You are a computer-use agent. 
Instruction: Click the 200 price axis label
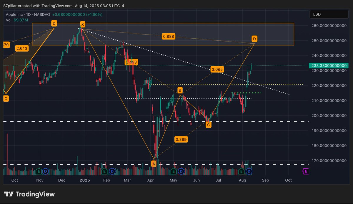[329, 116]
